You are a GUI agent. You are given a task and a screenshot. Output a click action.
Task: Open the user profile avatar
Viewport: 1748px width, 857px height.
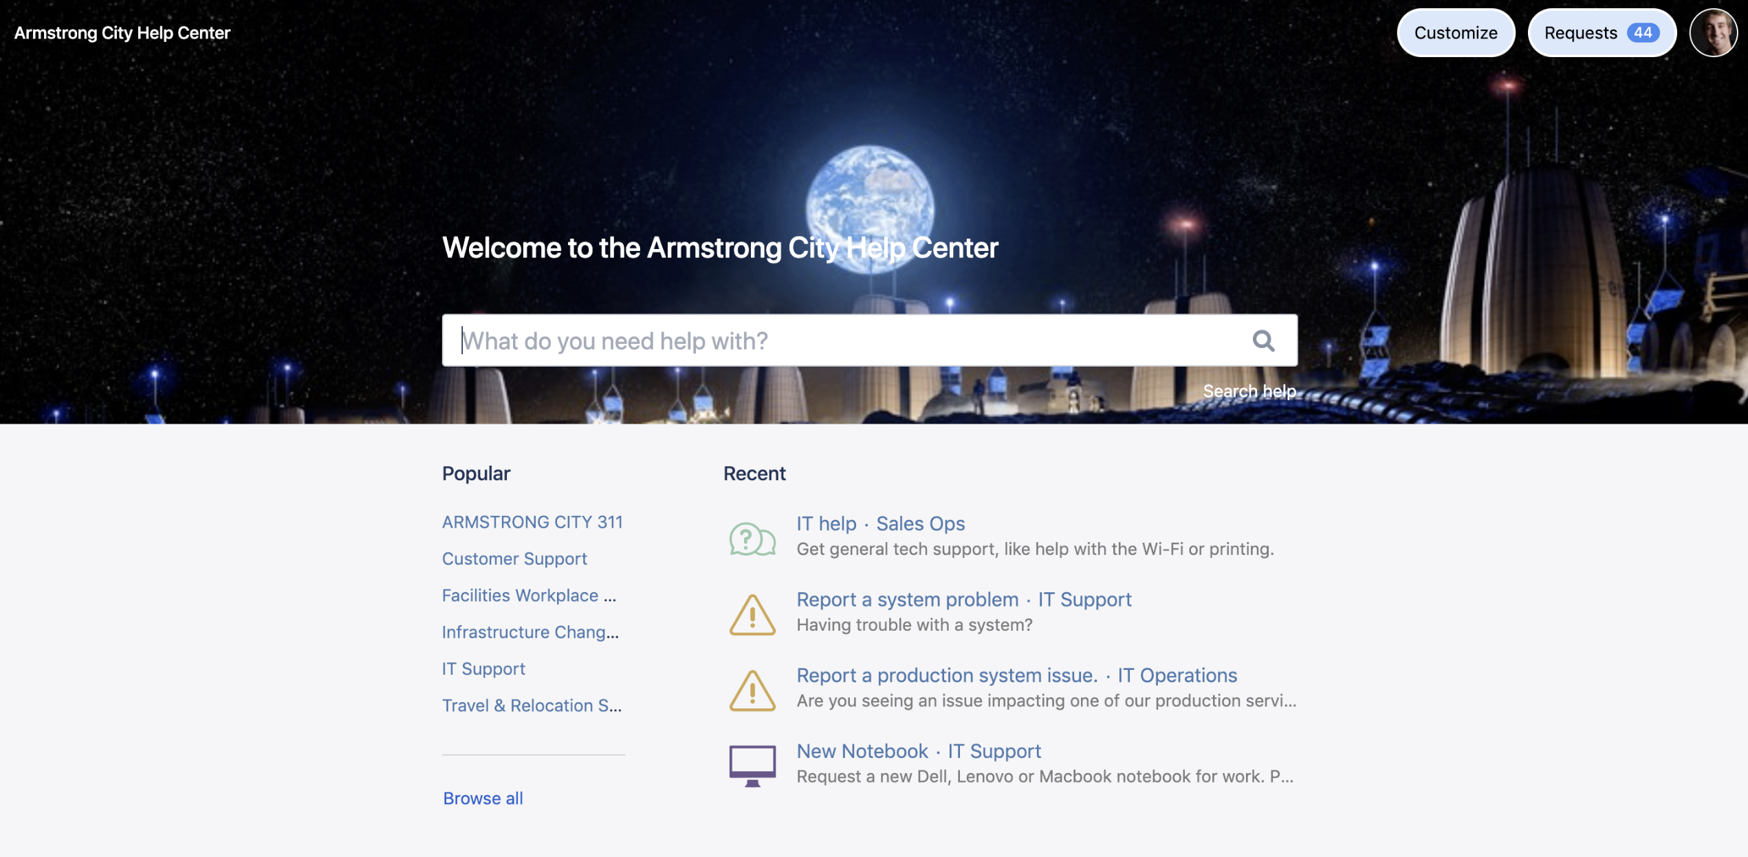coord(1714,32)
